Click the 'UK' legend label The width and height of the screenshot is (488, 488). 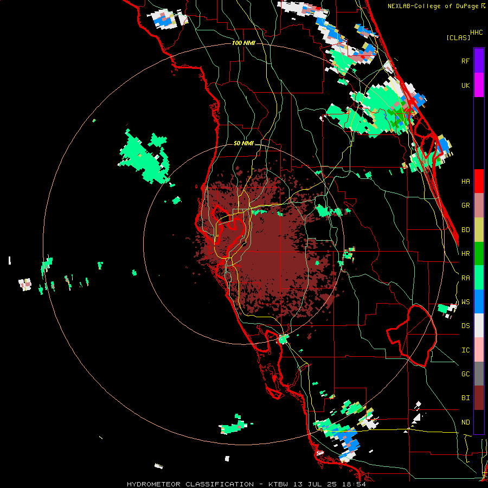tap(466, 85)
